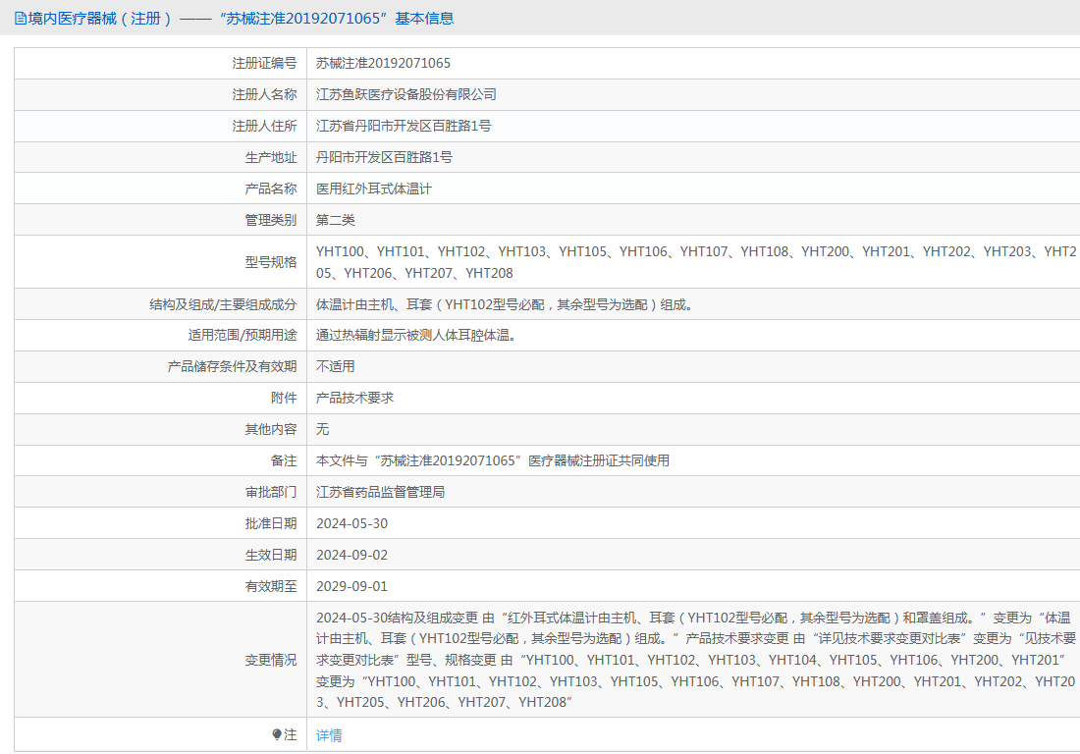Open the 详情 link
The width and height of the screenshot is (1080, 754).
point(329,735)
